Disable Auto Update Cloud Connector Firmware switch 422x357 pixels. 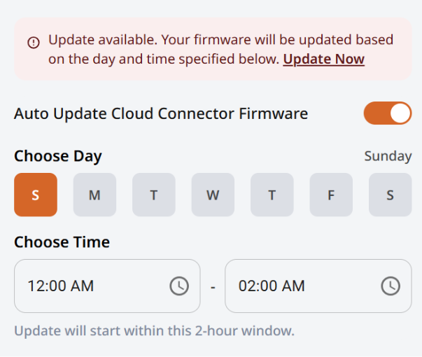point(387,113)
